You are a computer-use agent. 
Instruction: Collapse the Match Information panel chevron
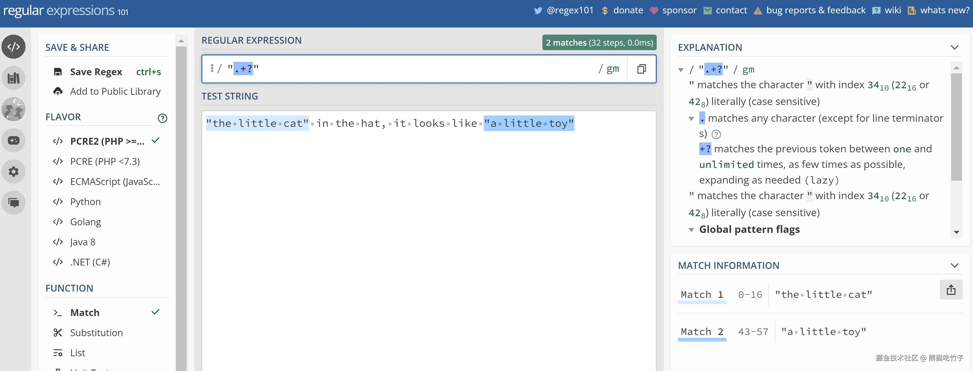point(954,265)
